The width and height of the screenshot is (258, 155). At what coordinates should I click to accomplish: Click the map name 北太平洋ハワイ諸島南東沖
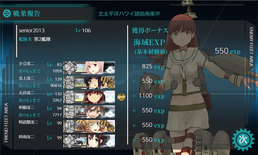point(129,14)
